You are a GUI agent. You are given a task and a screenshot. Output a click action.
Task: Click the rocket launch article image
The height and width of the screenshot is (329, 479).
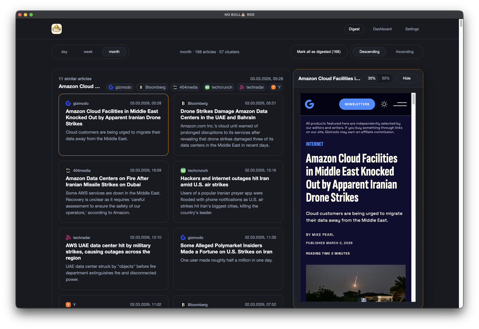[356, 283]
